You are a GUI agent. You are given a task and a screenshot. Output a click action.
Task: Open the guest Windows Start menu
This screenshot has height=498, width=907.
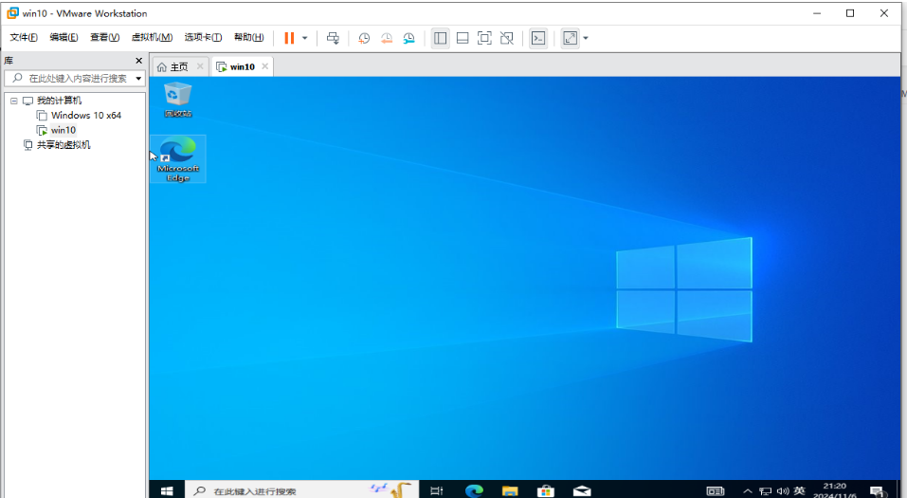(167, 490)
